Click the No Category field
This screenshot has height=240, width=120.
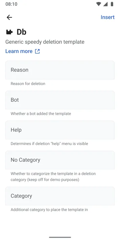[x=60, y=160]
